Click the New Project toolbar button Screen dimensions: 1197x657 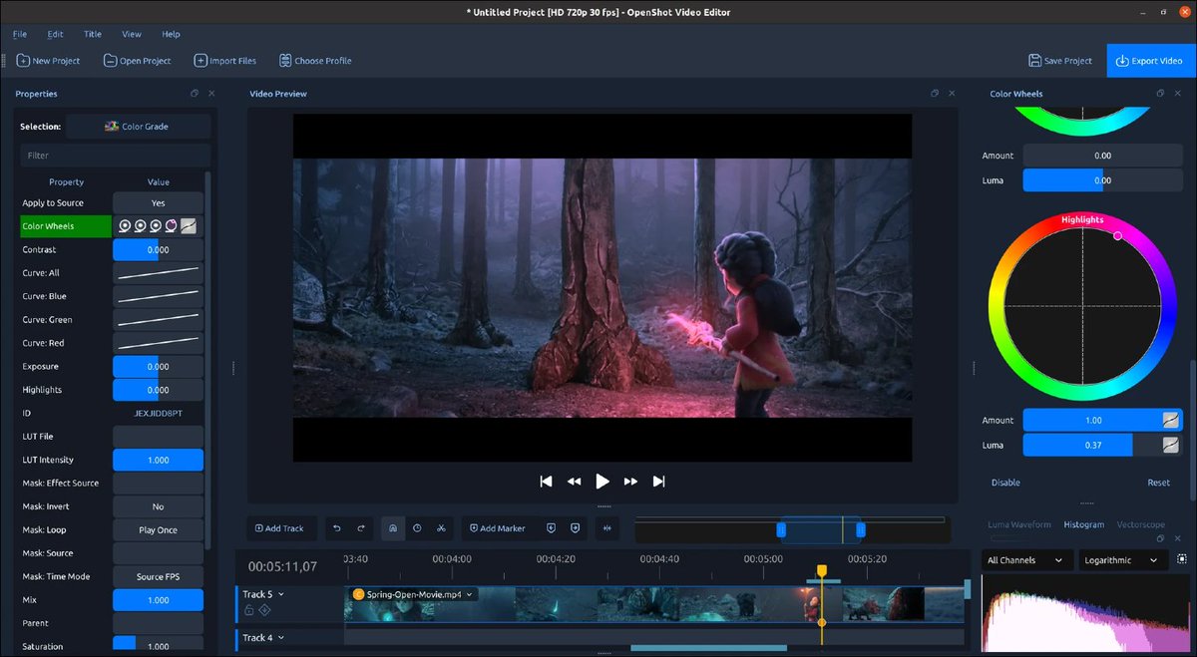[x=49, y=61]
